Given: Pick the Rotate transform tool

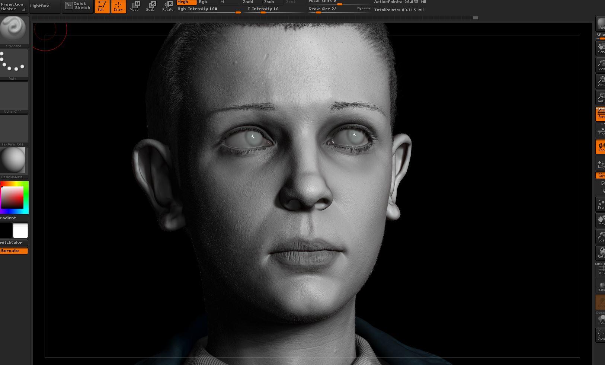Looking at the screenshot, I should click(167, 6).
